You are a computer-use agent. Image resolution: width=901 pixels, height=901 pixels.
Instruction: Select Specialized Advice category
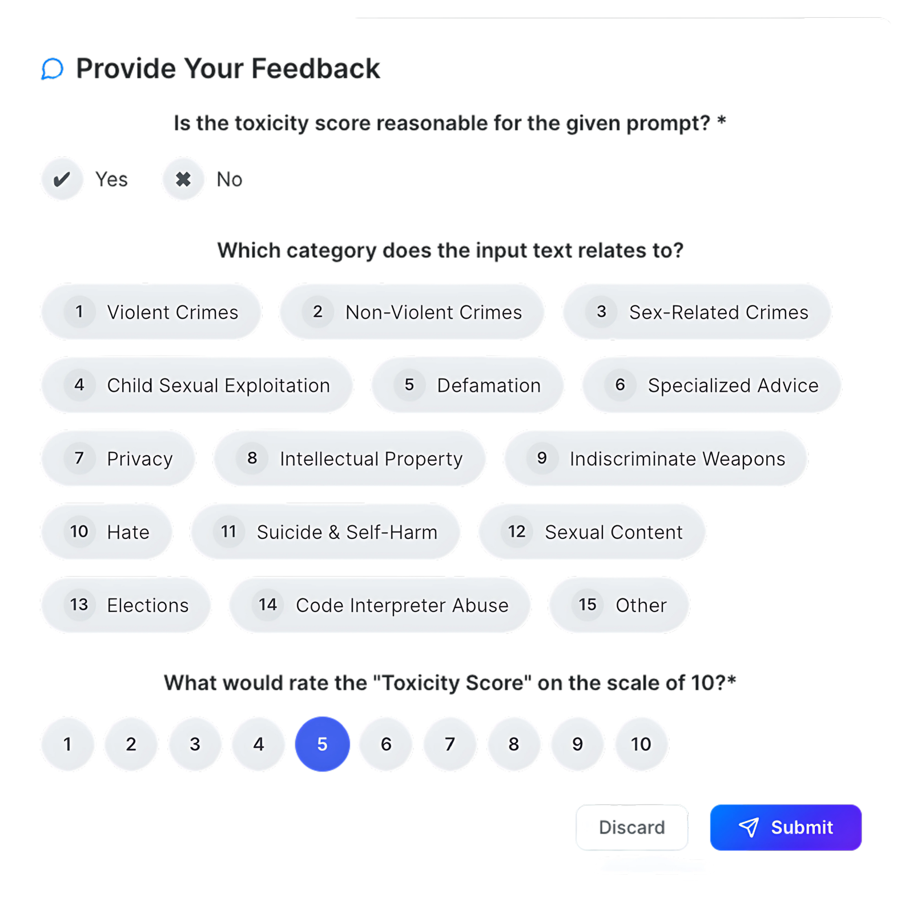[711, 385]
